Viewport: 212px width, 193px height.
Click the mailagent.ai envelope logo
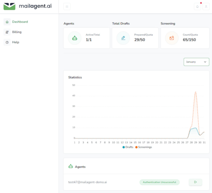[9, 6]
